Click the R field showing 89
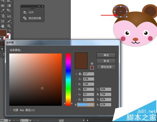The image size is (157, 122). [x=89, y=89]
